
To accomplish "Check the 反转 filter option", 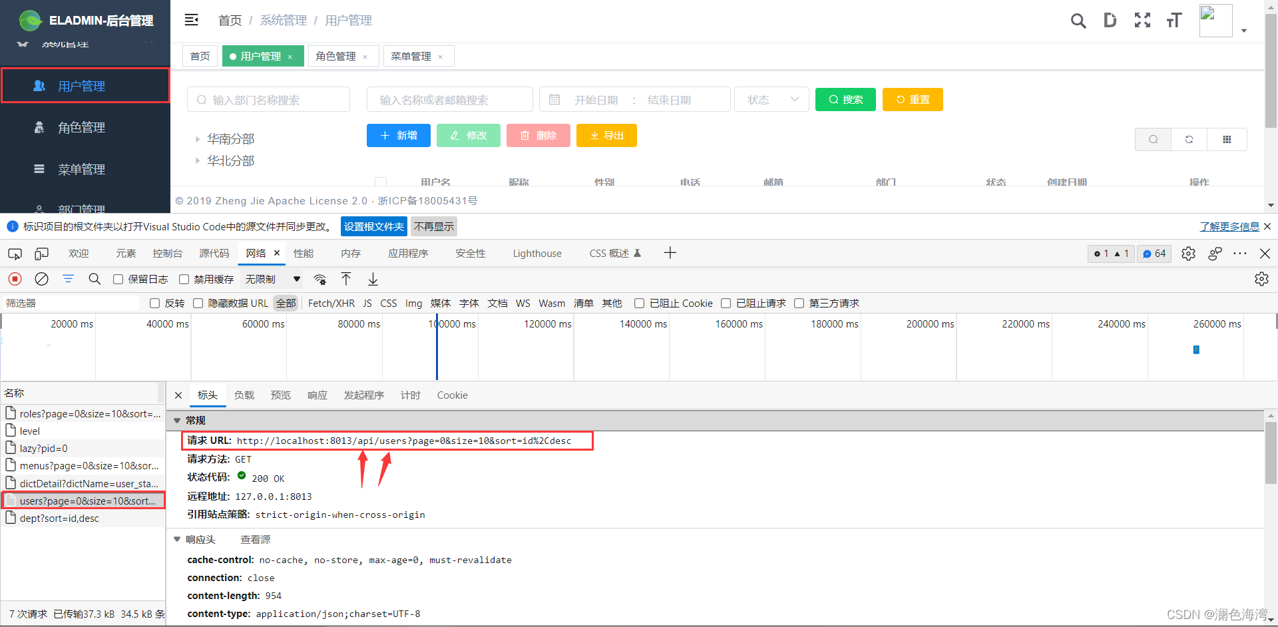I will [x=155, y=304].
